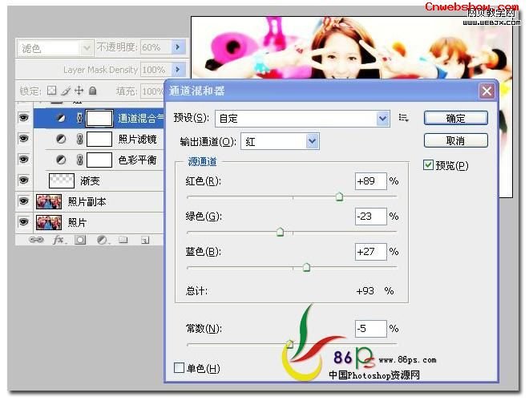Image resolution: width=529 pixels, height=401 pixels.
Task: Add a layer mask using the mask icon
Action: point(80,239)
